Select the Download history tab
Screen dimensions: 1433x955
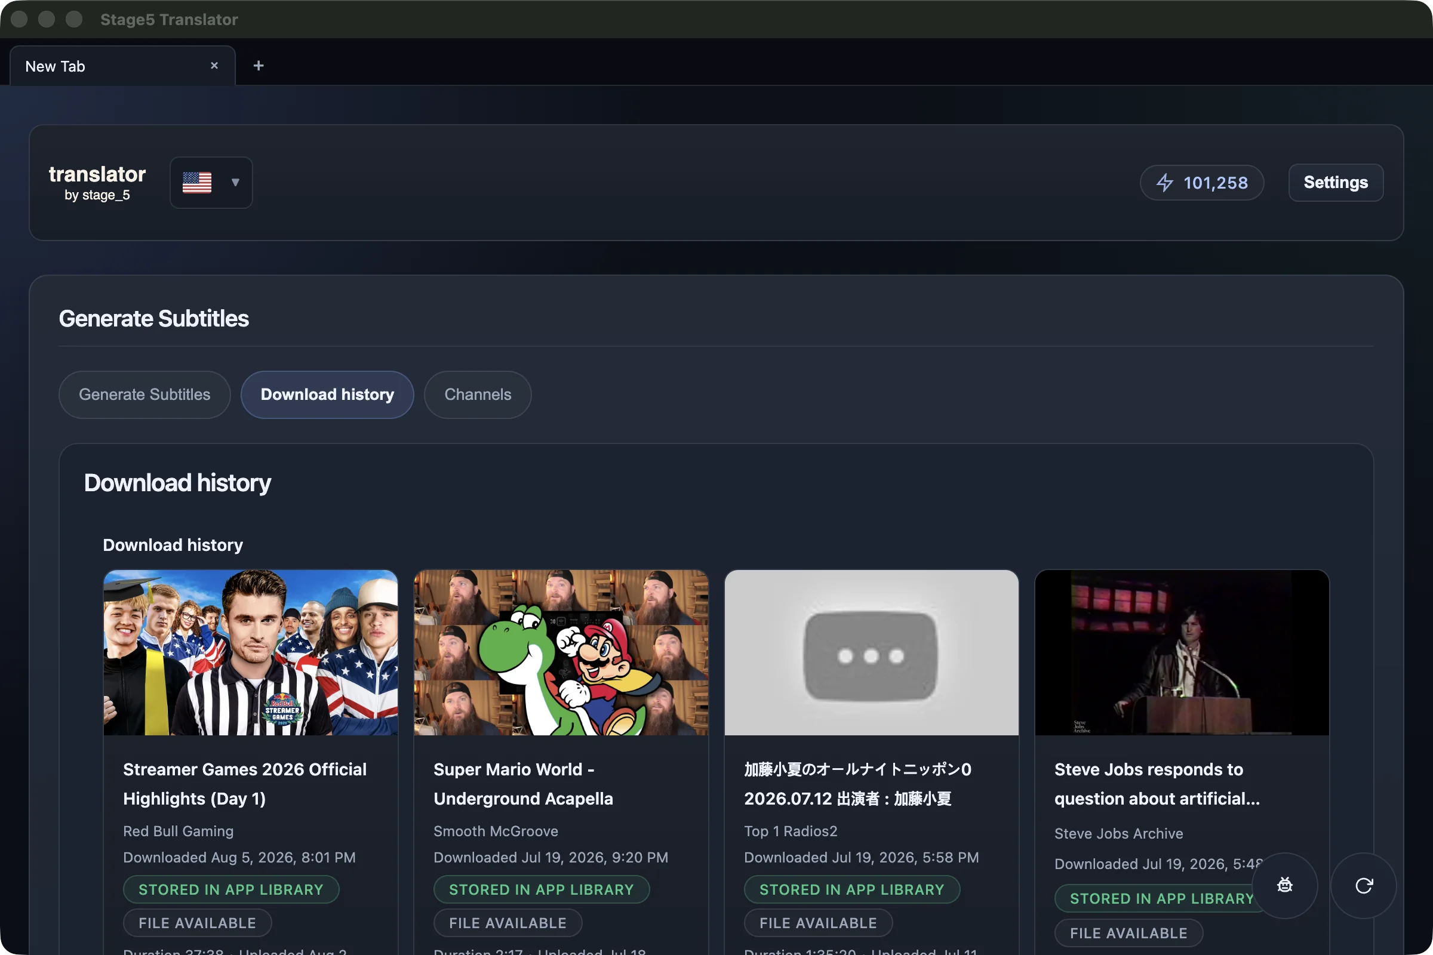tap(327, 395)
